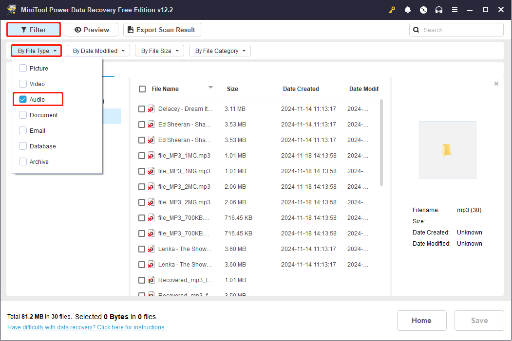The width and height of the screenshot is (512, 341).
Task: Click the disc icon in title bar
Action: (x=423, y=10)
